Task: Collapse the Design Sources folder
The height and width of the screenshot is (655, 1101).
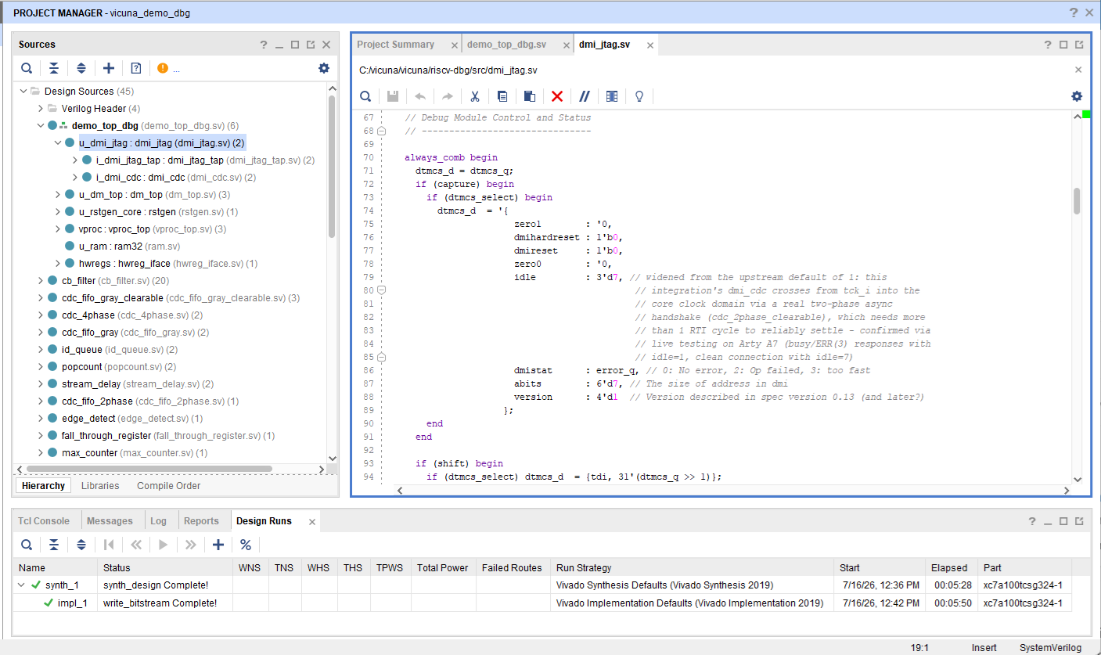Action: click(23, 92)
